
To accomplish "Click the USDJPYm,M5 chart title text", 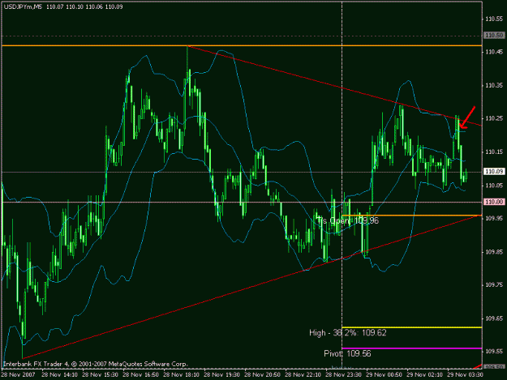I will pyautogui.click(x=23, y=6).
